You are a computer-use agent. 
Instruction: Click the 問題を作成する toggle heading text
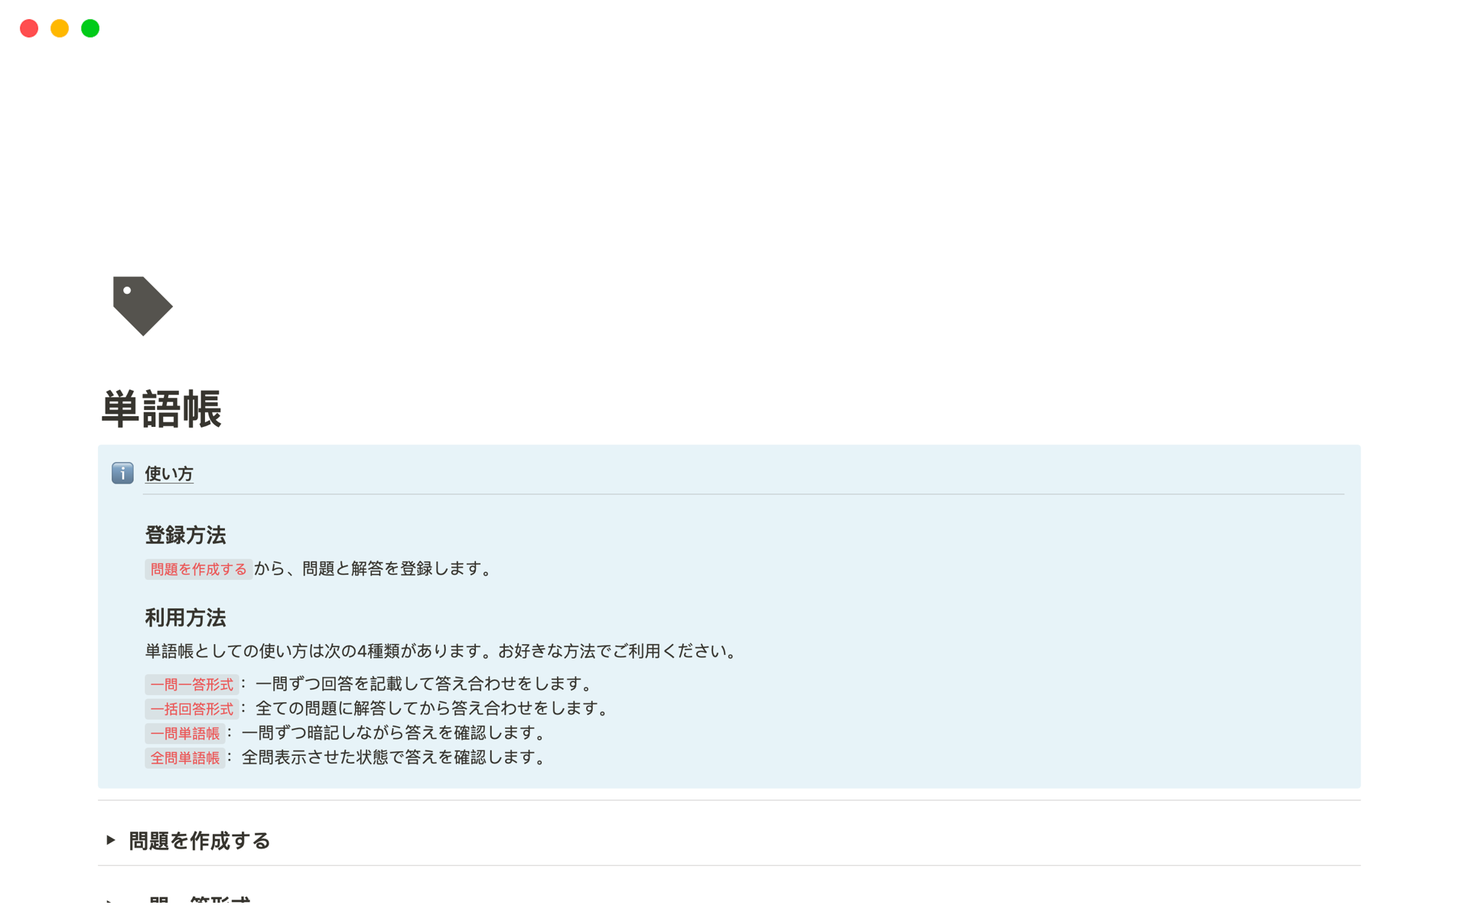click(x=199, y=841)
